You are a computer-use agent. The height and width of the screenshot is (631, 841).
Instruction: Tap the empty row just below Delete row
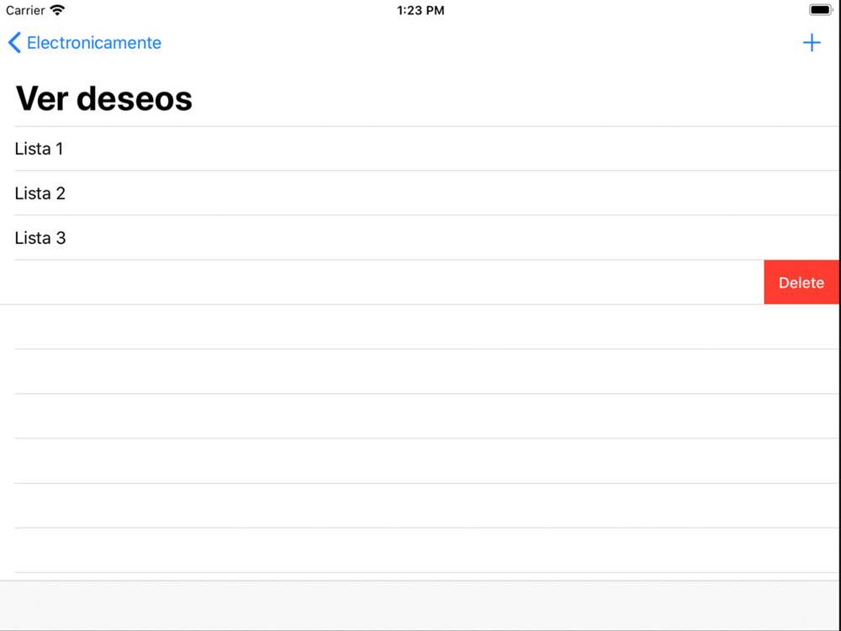click(420, 326)
